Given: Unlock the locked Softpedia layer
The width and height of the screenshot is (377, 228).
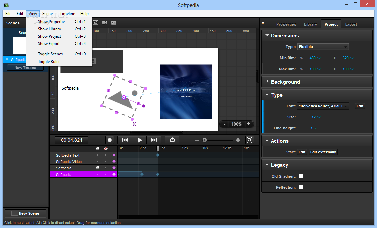Looking at the screenshot, I should coord(98,168).
